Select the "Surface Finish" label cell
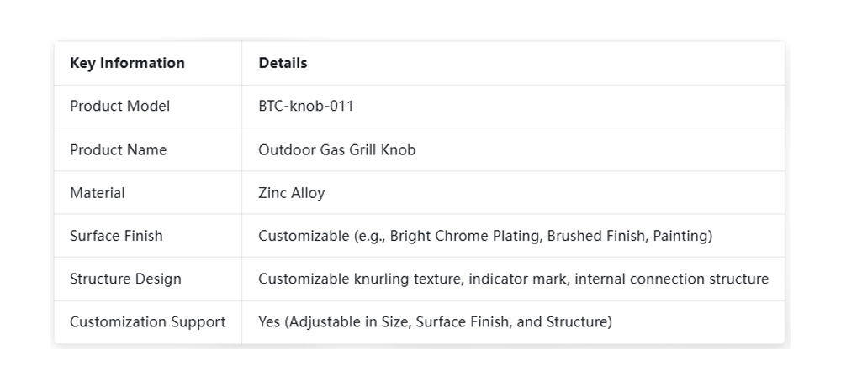Screen dimensions: 841x386 click(116, 236)
